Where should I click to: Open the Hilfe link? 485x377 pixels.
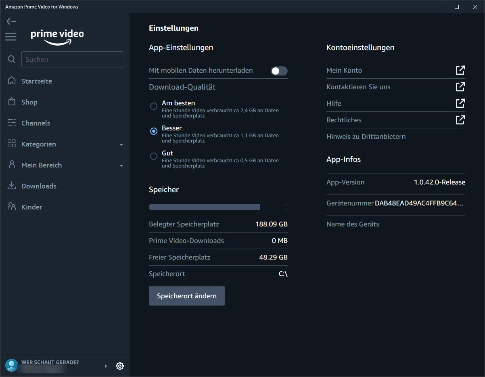[334, 103]
